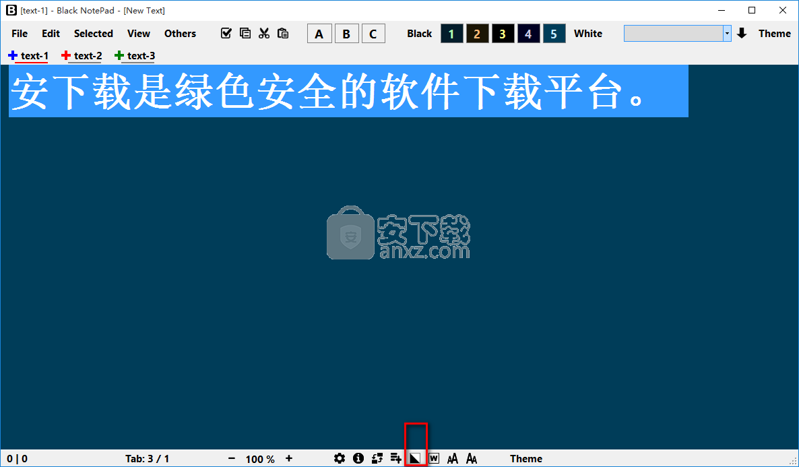The width and height of the screenshot is (799, 467).
Task: Click the Theme button in the toolbar
Action: [775, 34]
